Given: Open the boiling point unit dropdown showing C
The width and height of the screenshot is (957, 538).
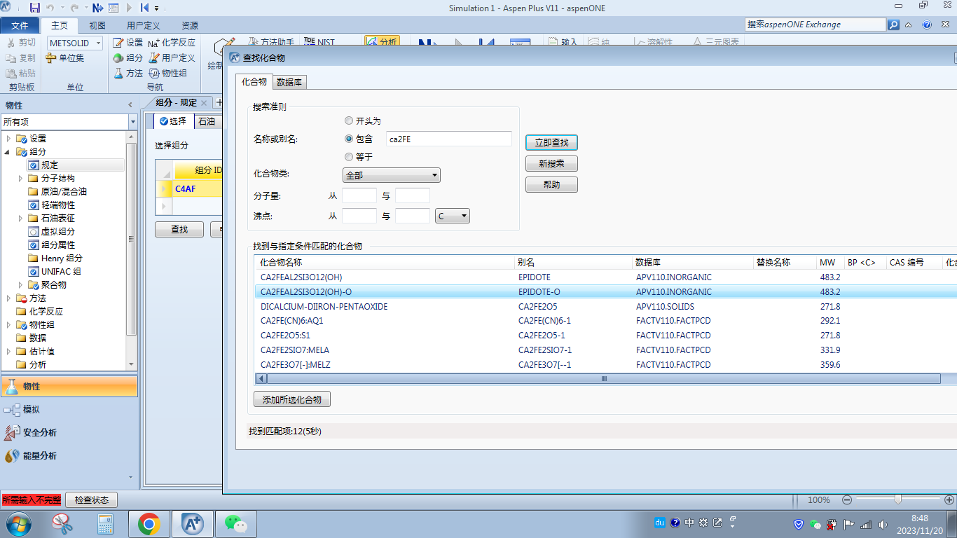Looking at the screenshot, I should (x=453, y=216).
